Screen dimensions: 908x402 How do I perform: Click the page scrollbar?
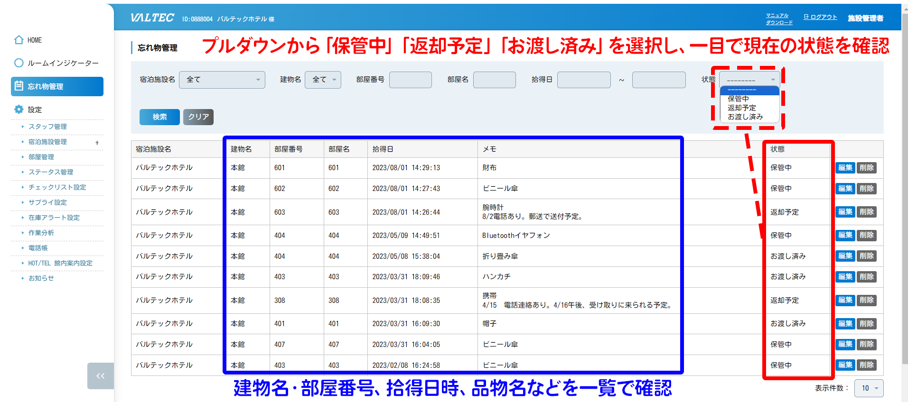pyautogui.click(x=905, y=190)
